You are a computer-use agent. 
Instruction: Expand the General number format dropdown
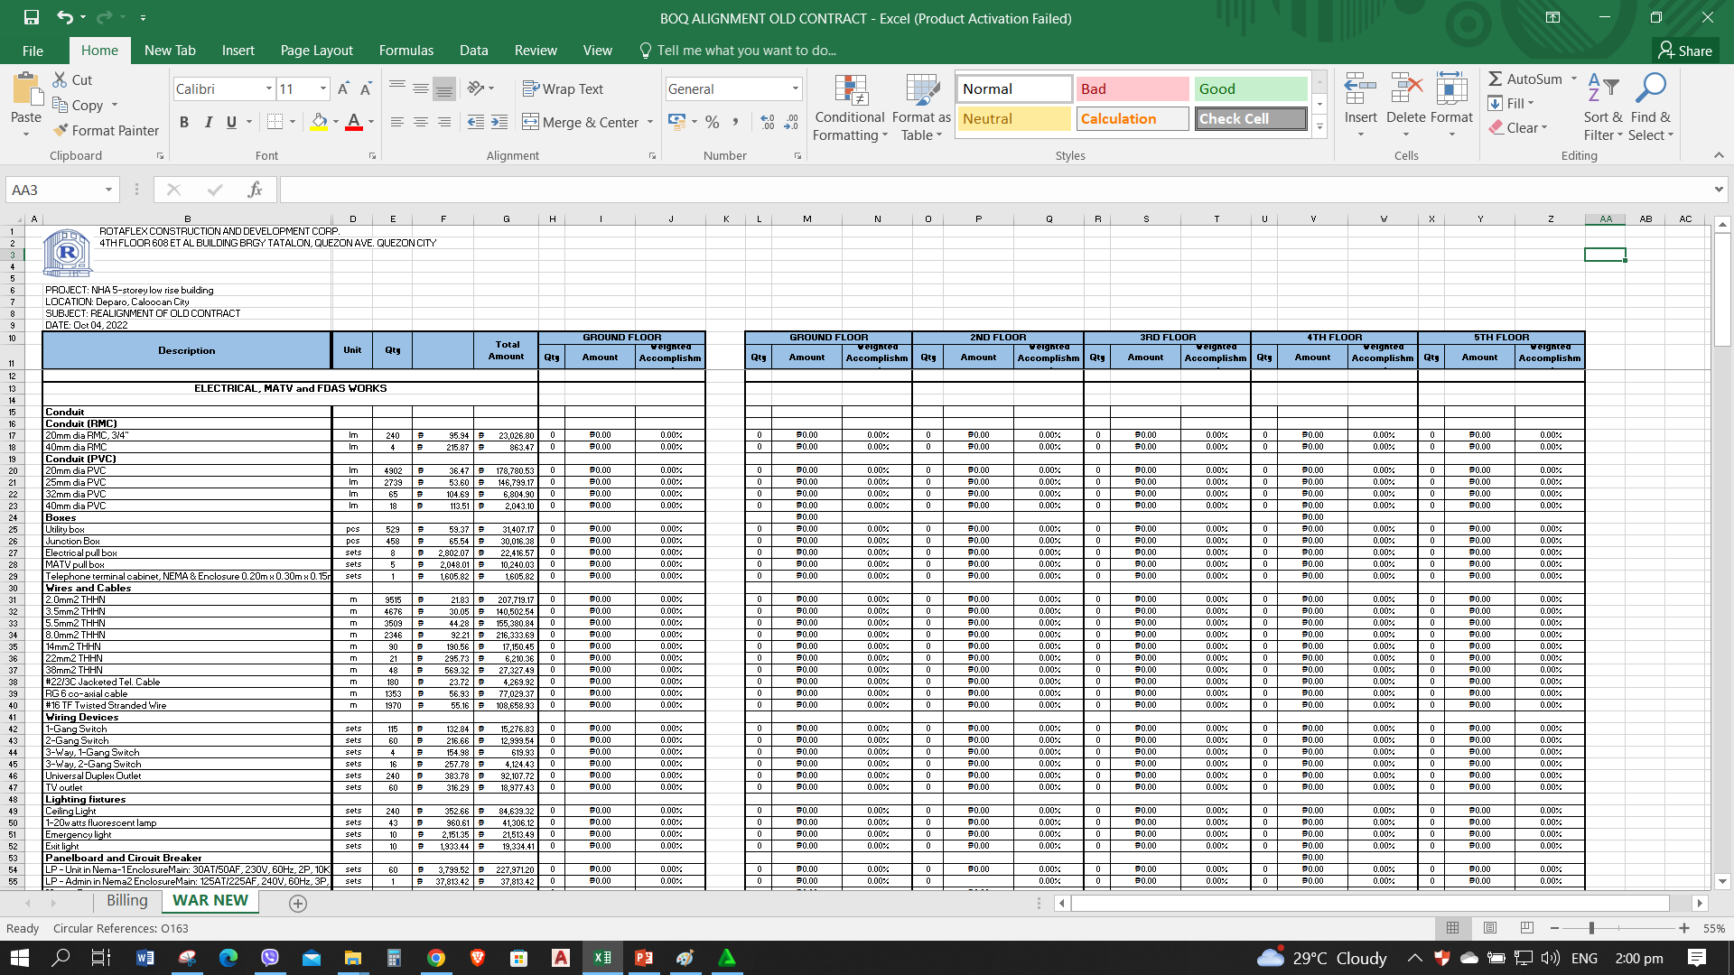click(796, 88)
